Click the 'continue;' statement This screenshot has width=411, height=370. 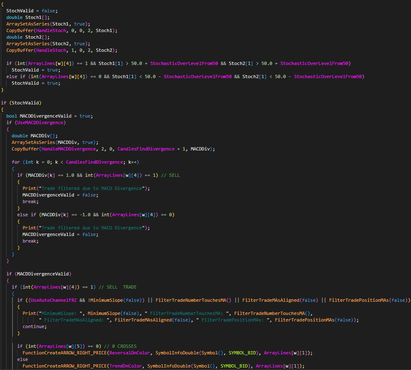[35, 326]
